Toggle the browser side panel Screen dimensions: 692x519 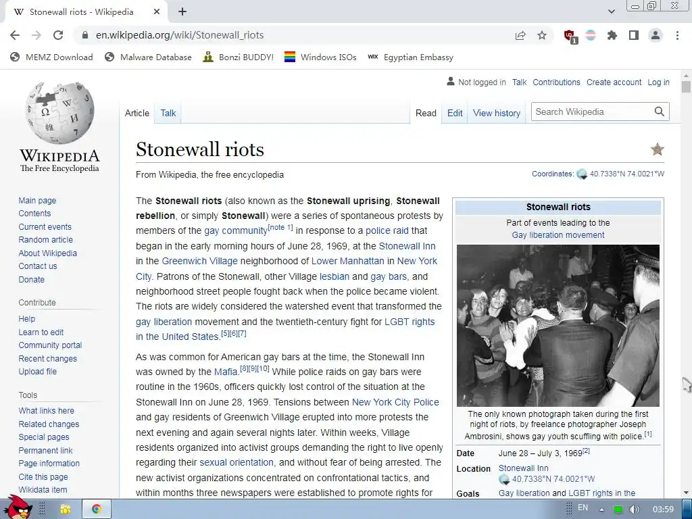pos(634,35)
